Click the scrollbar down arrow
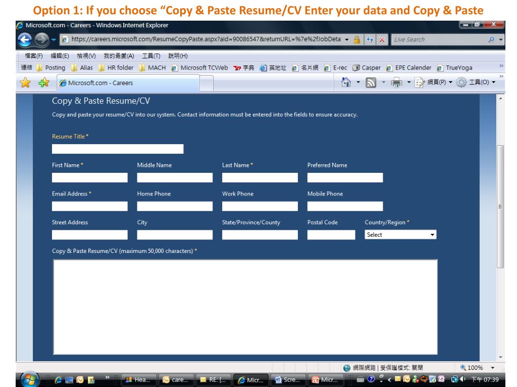517x387 pixels. [x=500, y=357]
